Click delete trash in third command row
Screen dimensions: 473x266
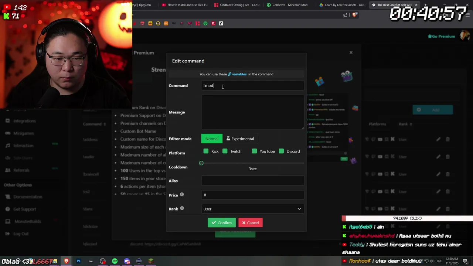pyautogui.click(x=448, y=174)
